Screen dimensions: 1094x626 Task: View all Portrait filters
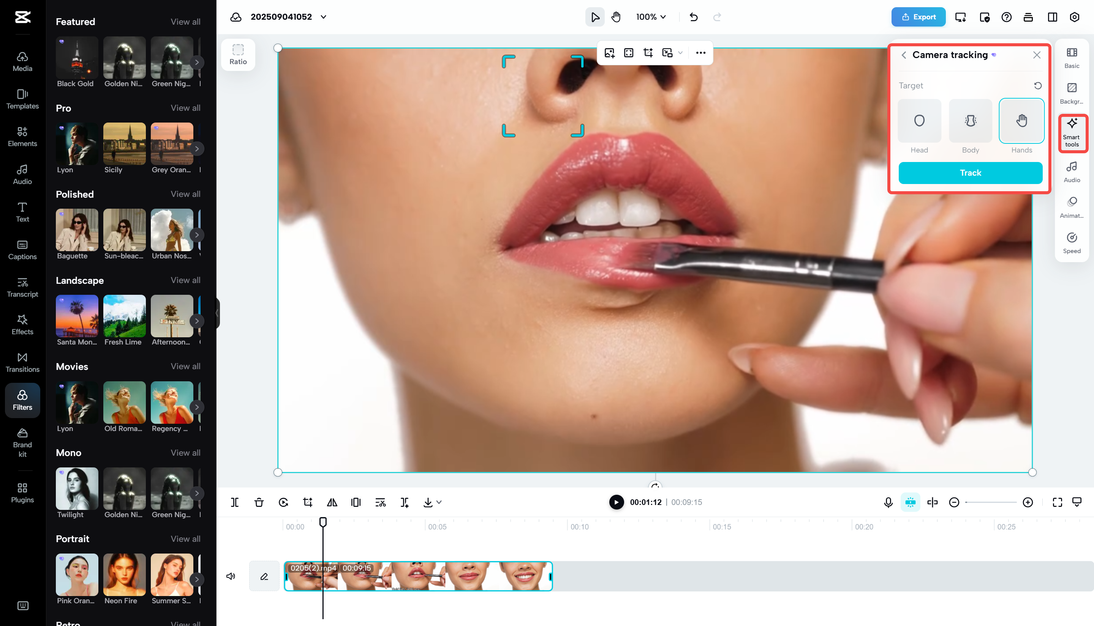(x=185, y=539)
